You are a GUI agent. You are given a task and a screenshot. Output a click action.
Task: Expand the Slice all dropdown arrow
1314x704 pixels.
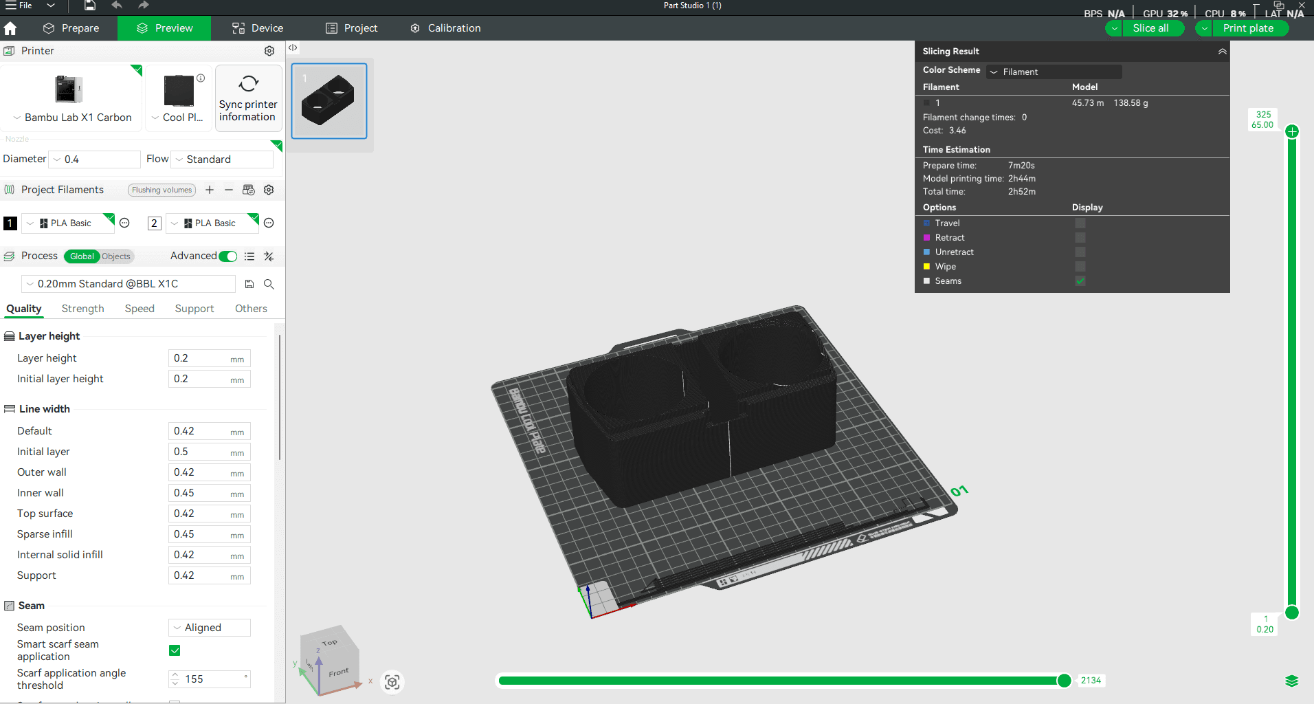click(1114, 28)
